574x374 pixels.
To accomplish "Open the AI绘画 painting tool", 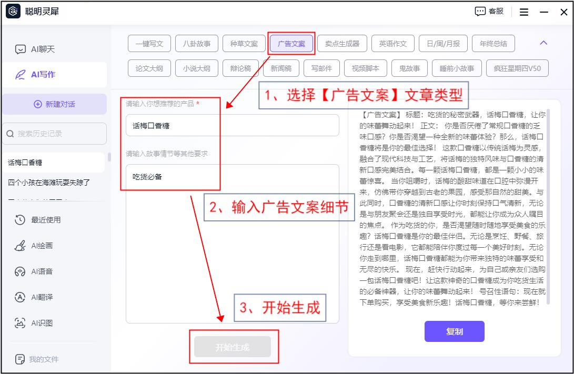I will pos(42,246).
